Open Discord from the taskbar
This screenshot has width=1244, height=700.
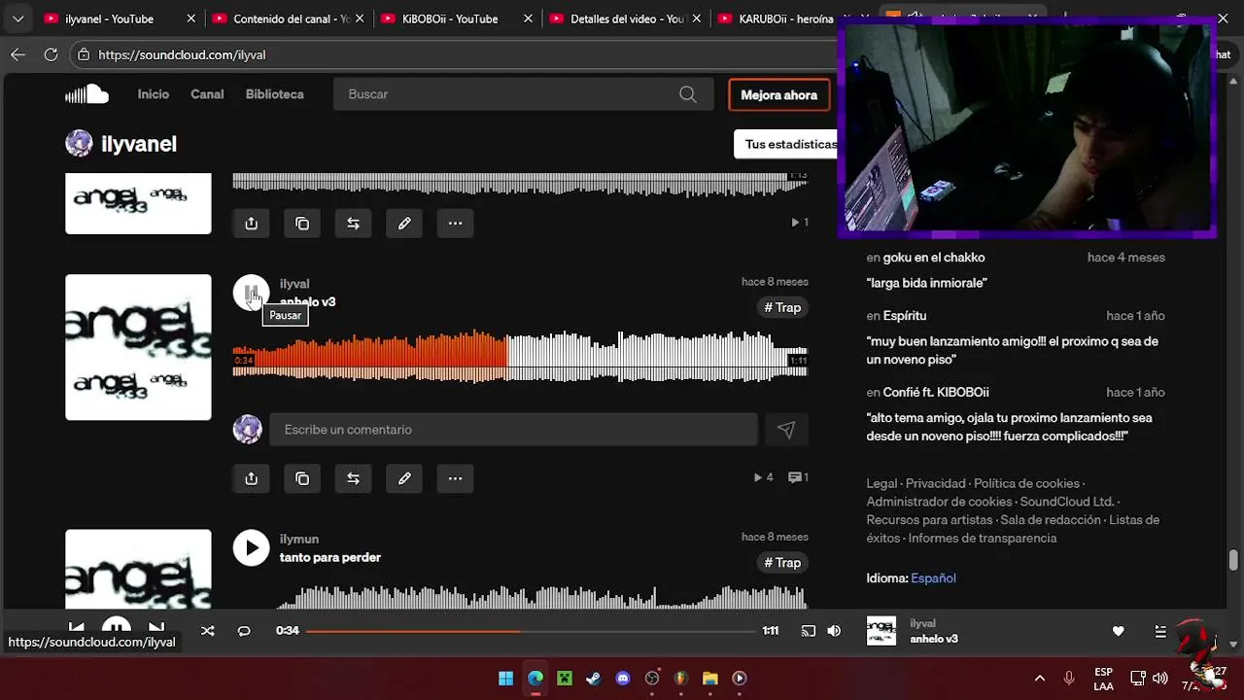tap(623, 679)
